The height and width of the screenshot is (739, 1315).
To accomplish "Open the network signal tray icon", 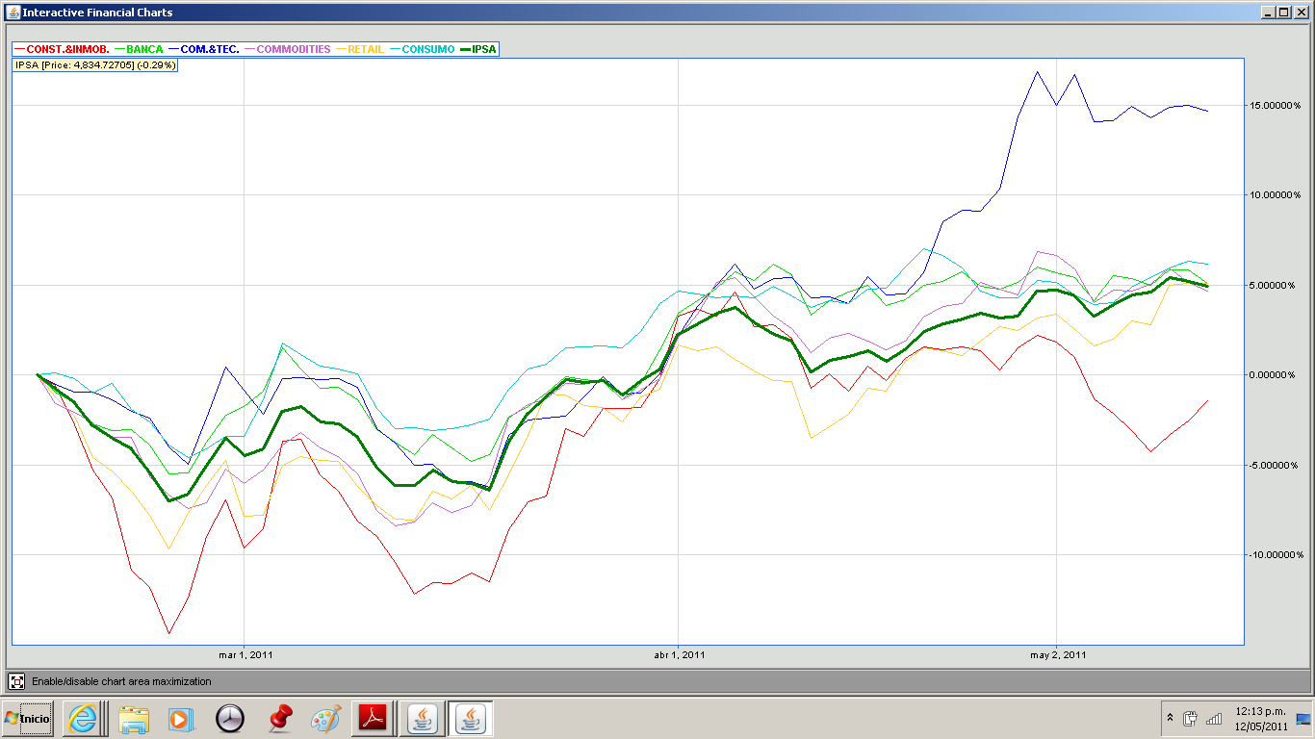I will pos(1214,718).
